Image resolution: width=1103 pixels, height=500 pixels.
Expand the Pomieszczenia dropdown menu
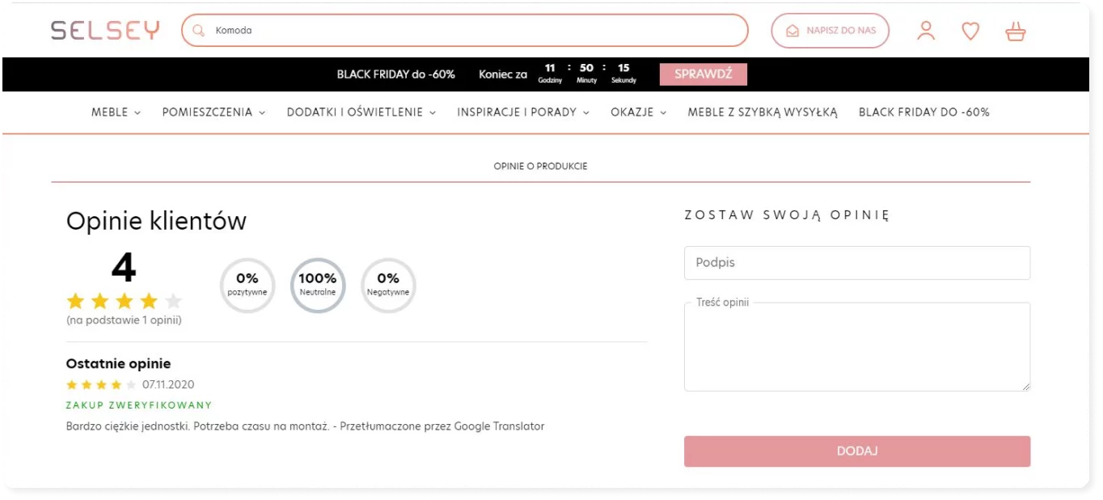(x=213, y=112)
